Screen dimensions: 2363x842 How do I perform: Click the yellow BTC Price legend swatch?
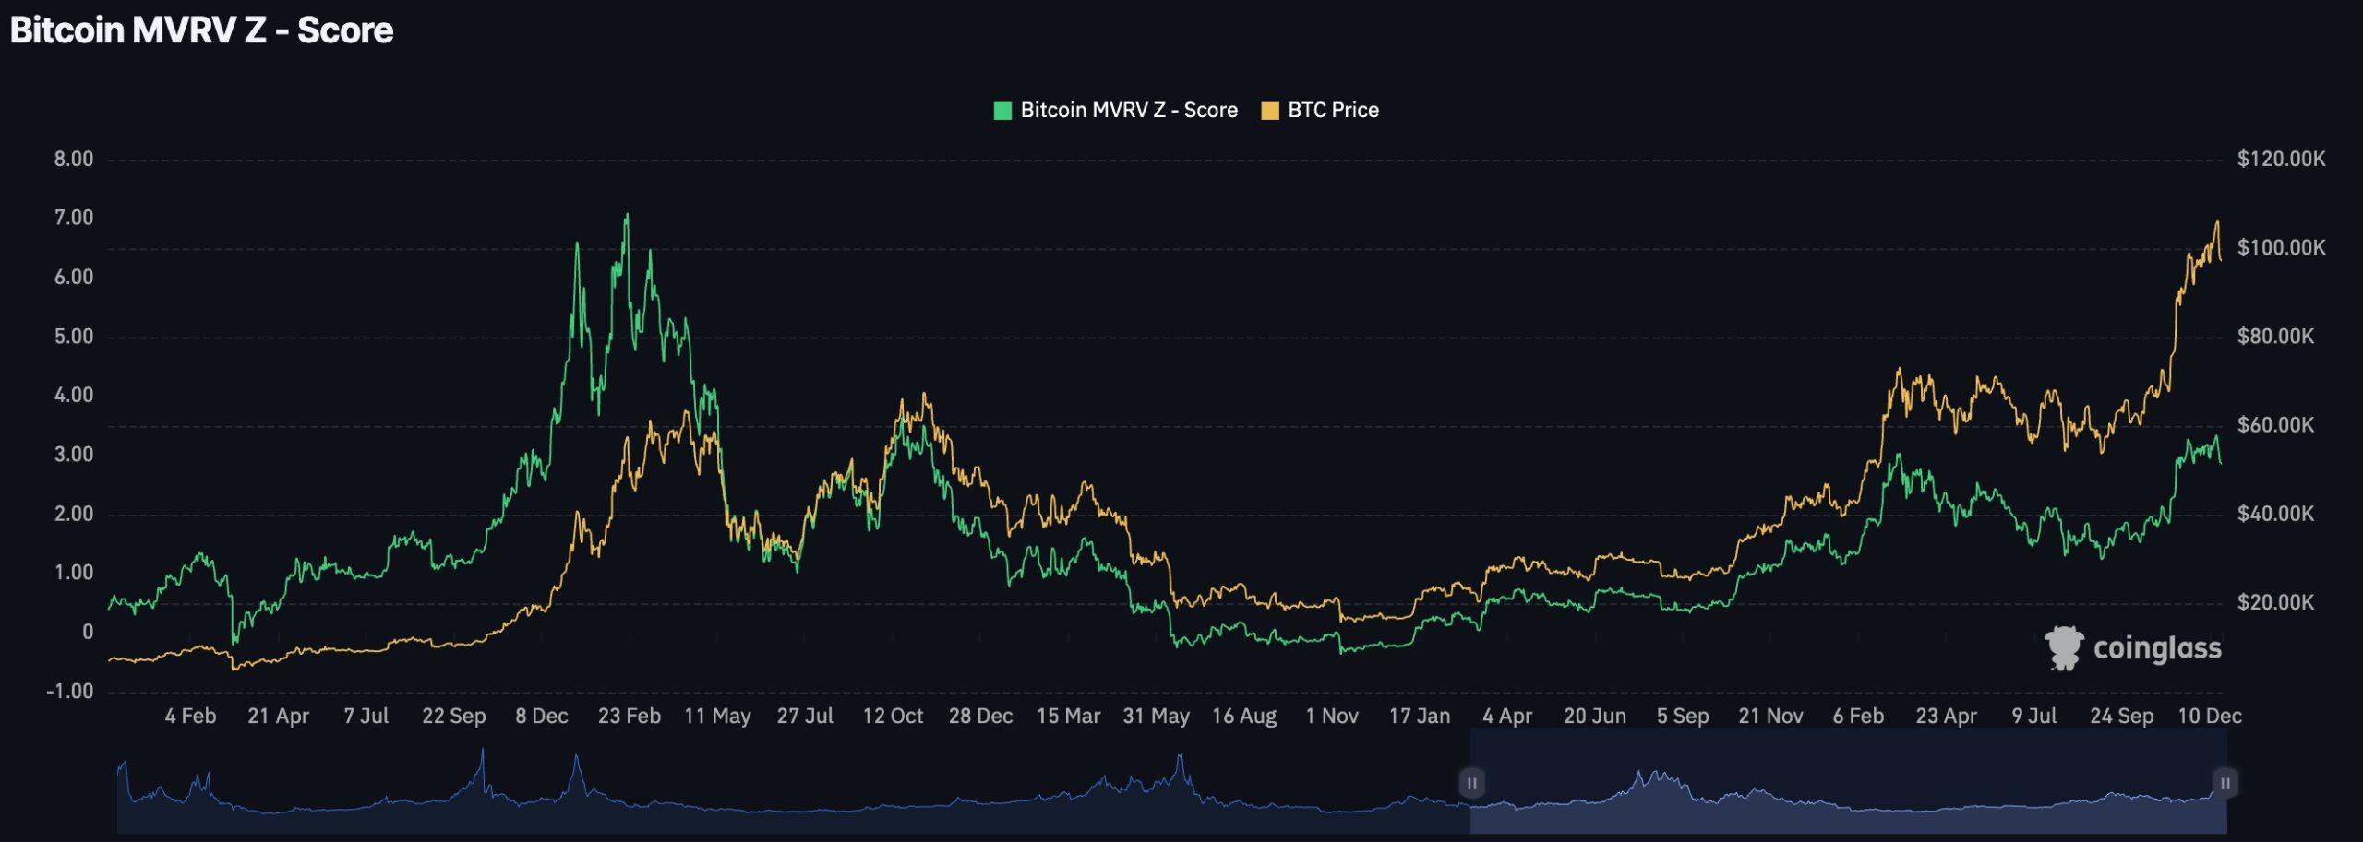[1270, 111]
